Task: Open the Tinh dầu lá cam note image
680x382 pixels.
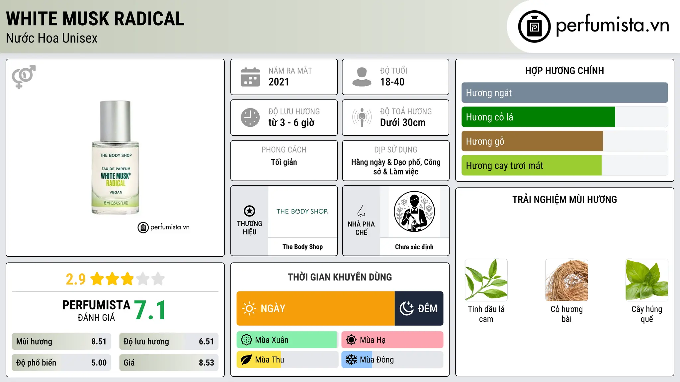Action: pos(486,280)
